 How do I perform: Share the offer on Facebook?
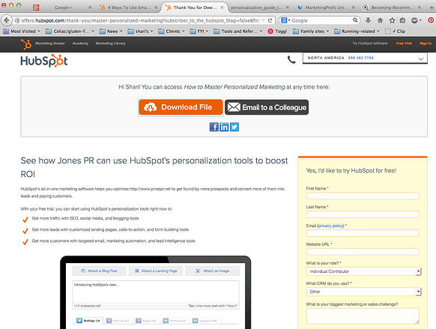point(214,127)
